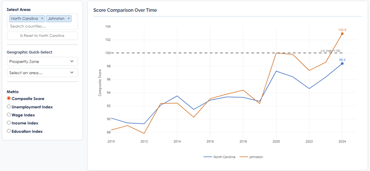Select Composite Score radio option
The height and width of the screenshot is (171, 370).
coord(9,99)
